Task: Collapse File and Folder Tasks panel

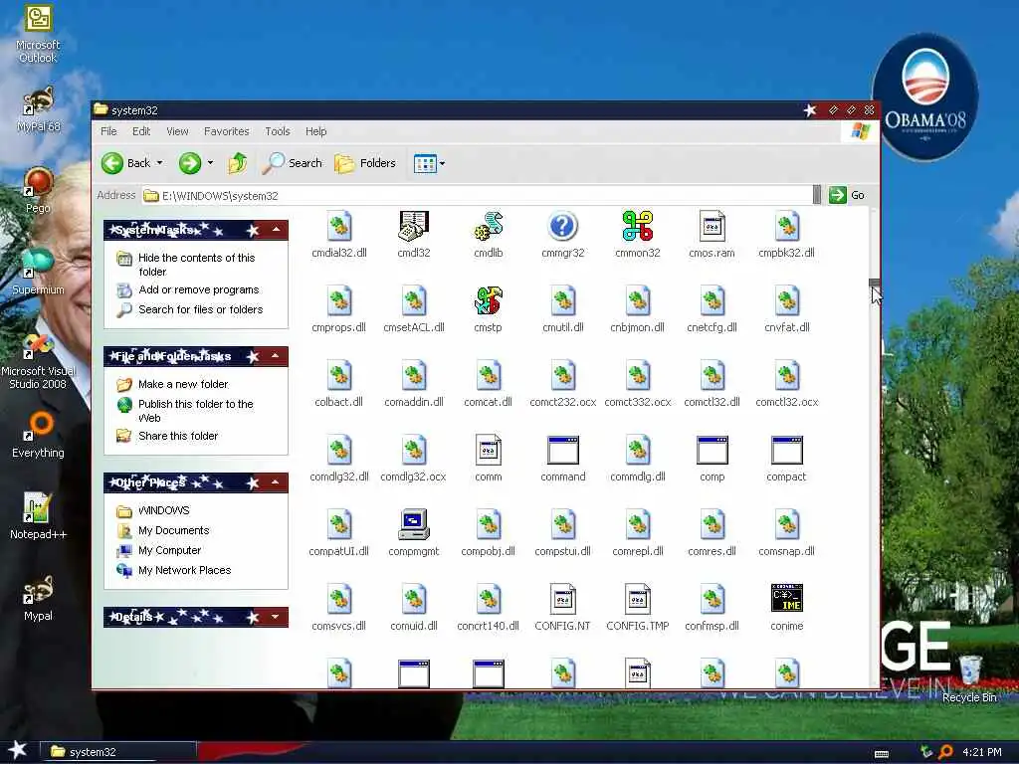Action: coord(277,356)
